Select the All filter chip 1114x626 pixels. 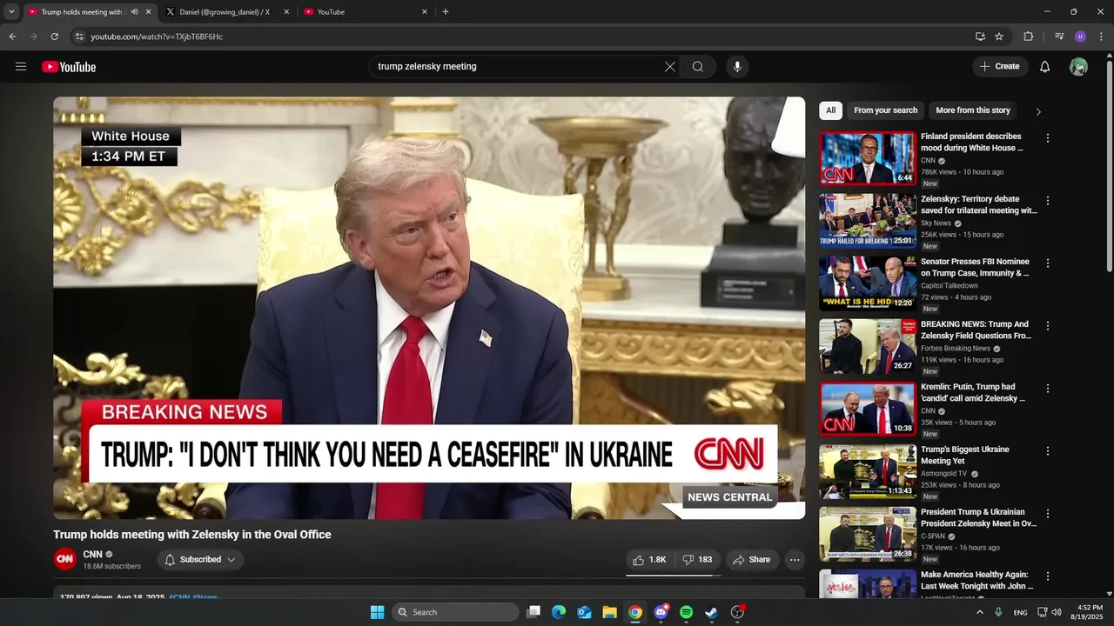[x=830, y=110]
